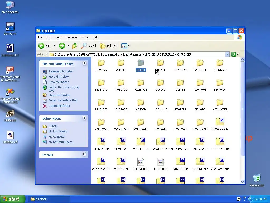The height and width of the screenshot is (203, 270).
Task: Select the 32961273.ZIP archive icon
Action: pos(220,142)
